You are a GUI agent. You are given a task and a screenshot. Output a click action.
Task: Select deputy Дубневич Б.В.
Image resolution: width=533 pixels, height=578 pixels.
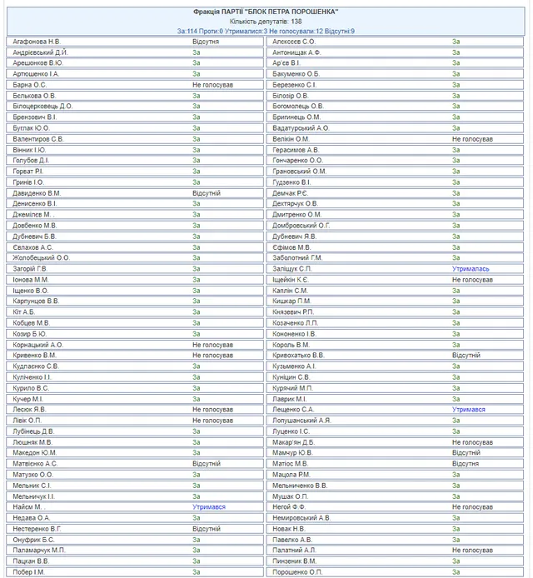pos(34,237)
